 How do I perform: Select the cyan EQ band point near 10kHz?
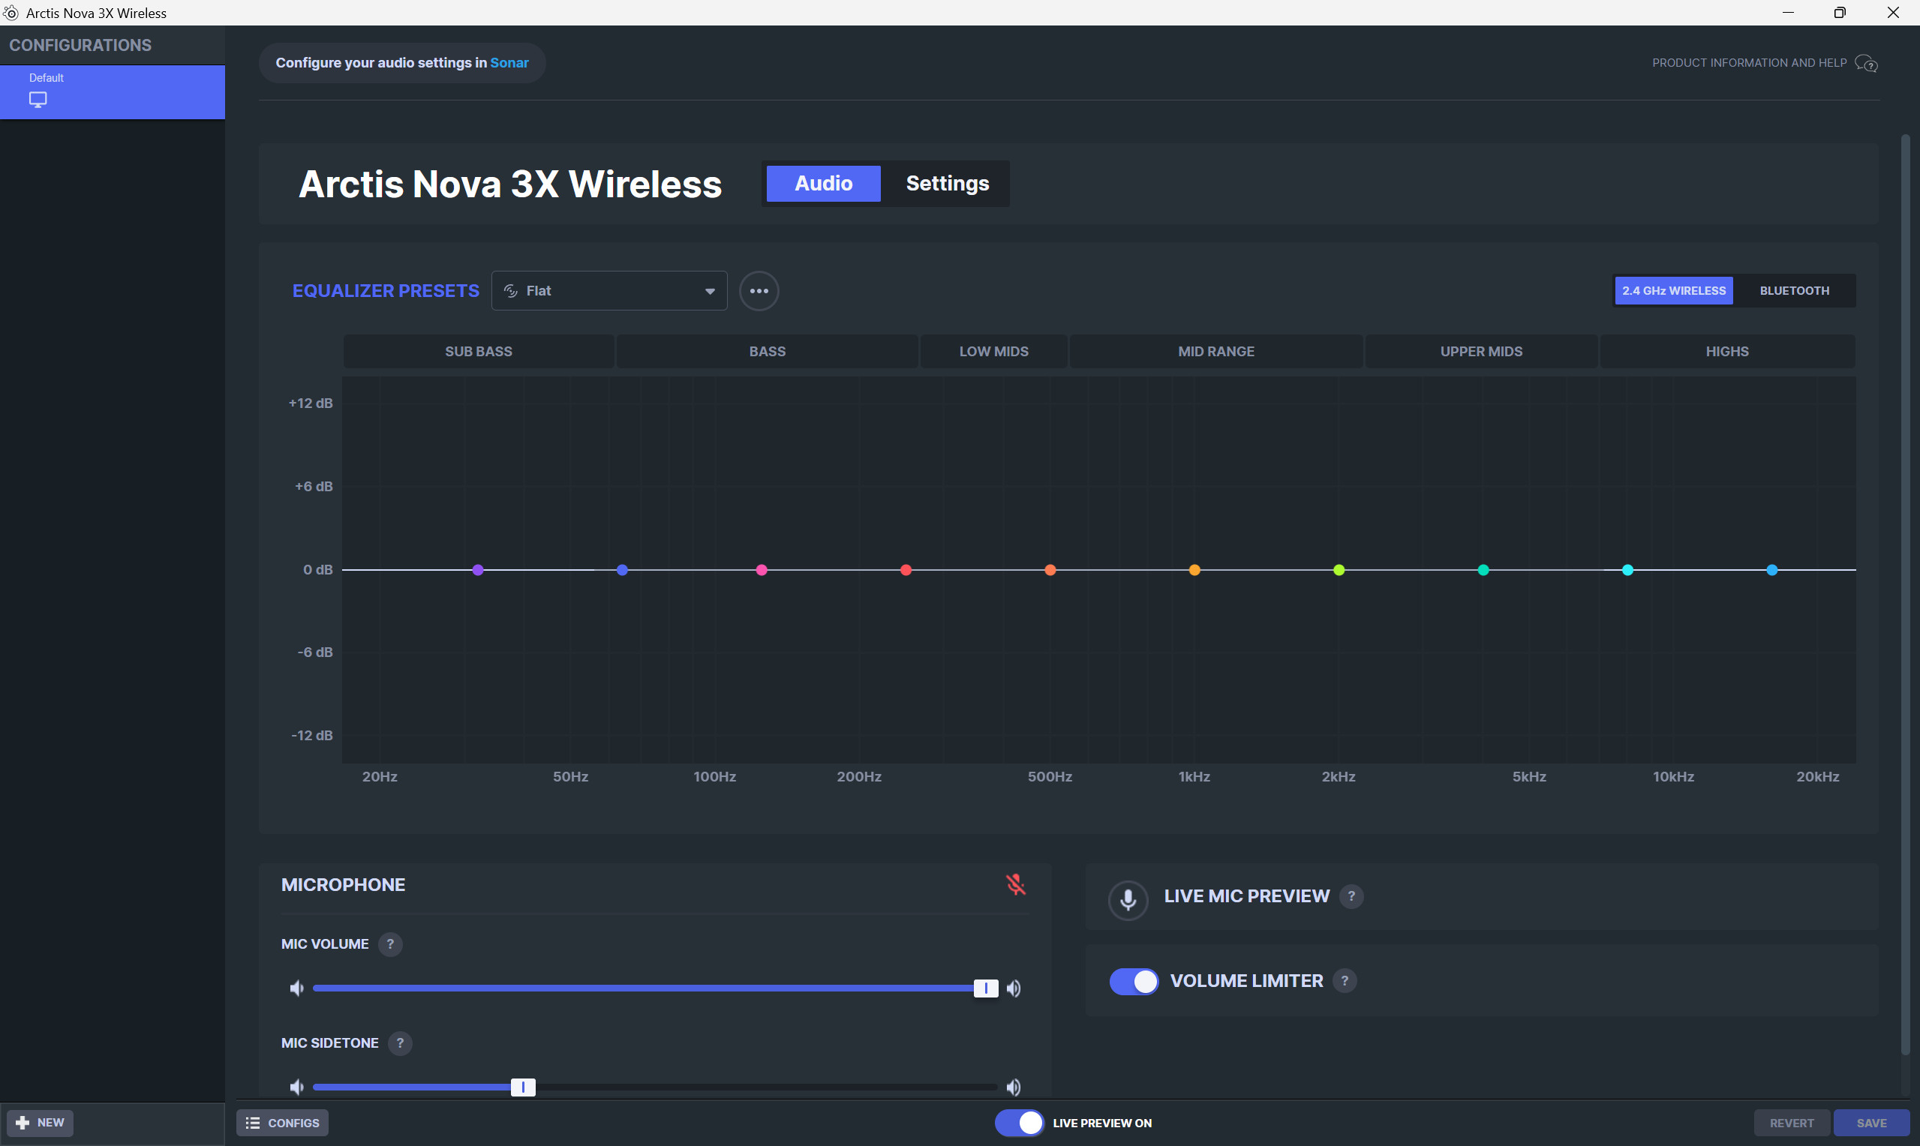tap(1627, 570)
